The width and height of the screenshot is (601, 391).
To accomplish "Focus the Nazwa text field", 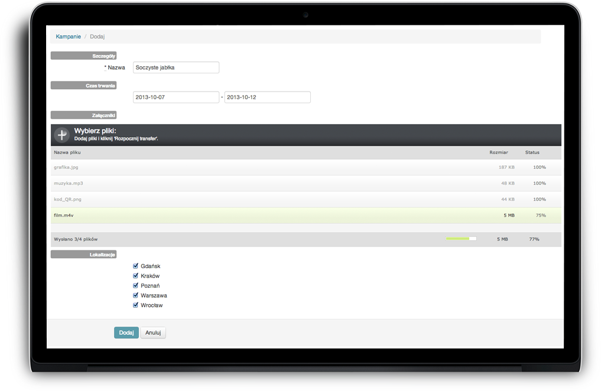I will (176, 67).
